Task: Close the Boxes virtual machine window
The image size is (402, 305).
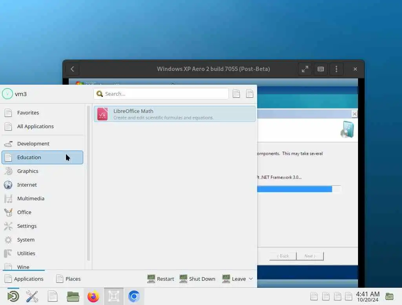Action: 355,69
